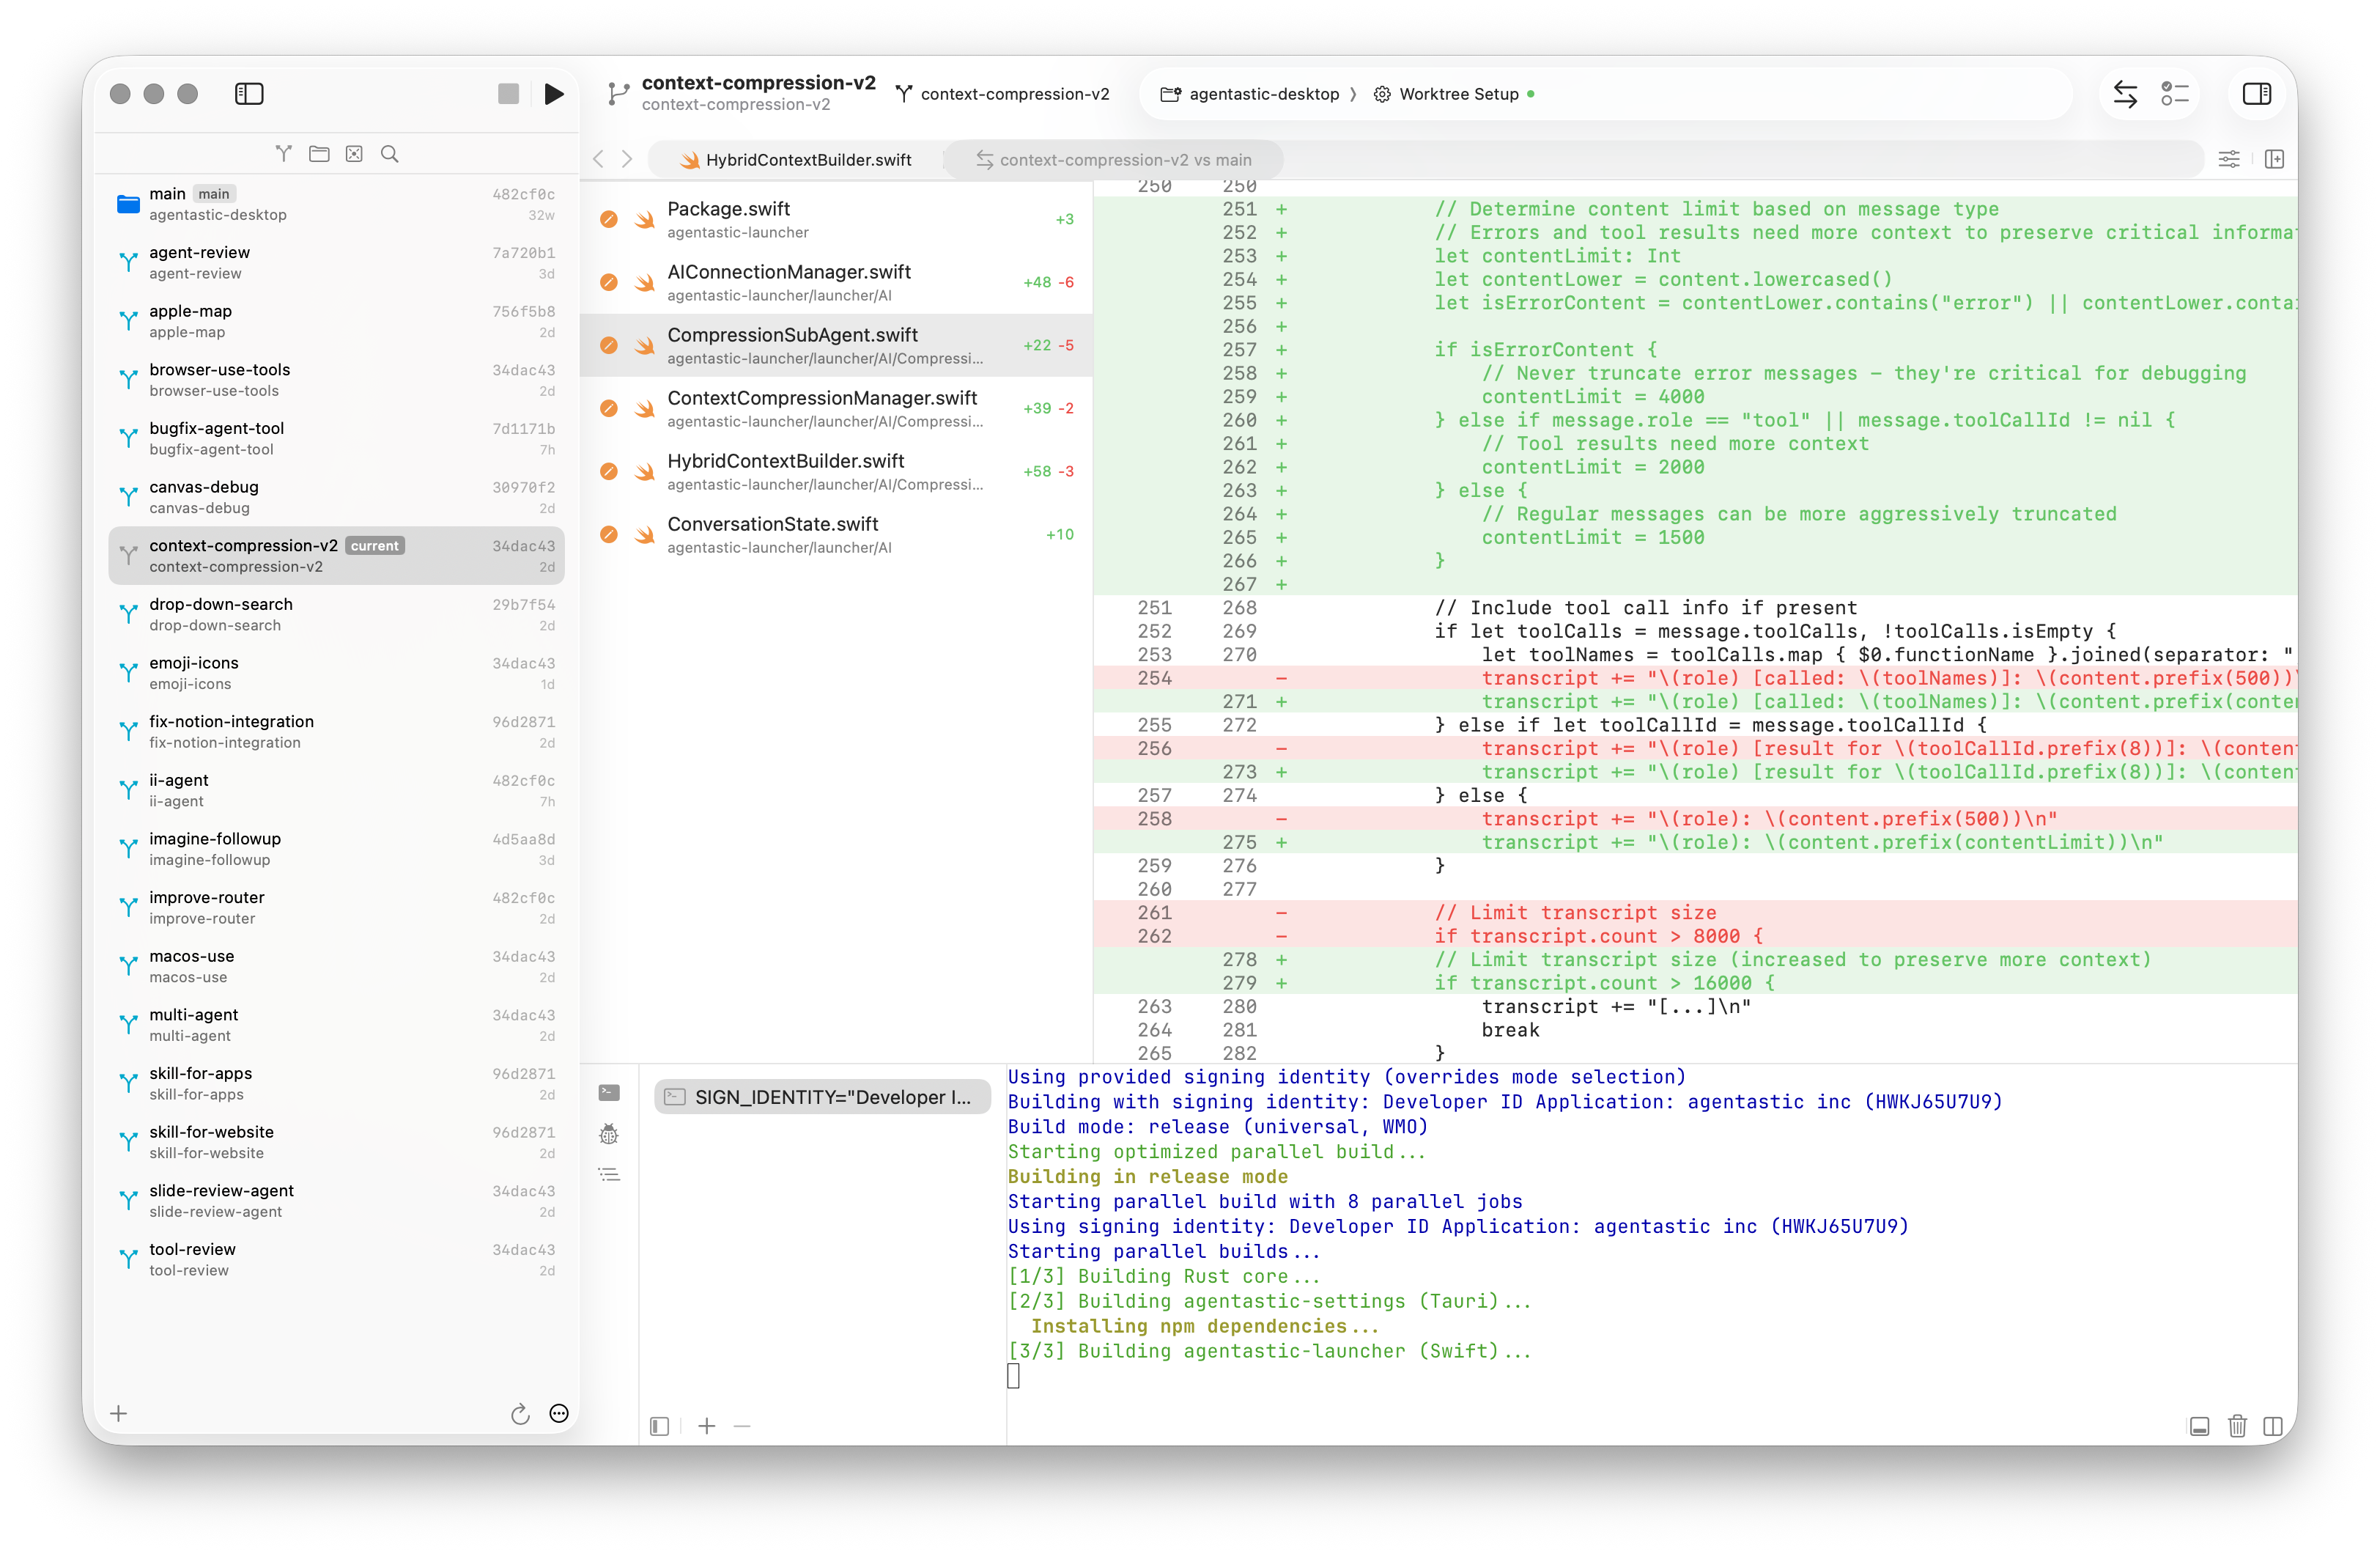Open the checklist icon next to compare arrows

point(2176,94)
